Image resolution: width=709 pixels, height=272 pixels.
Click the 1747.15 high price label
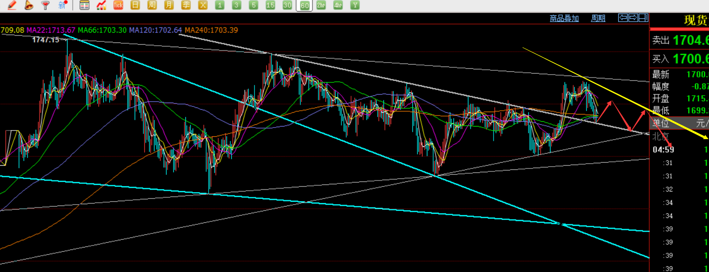coord(45,39)
